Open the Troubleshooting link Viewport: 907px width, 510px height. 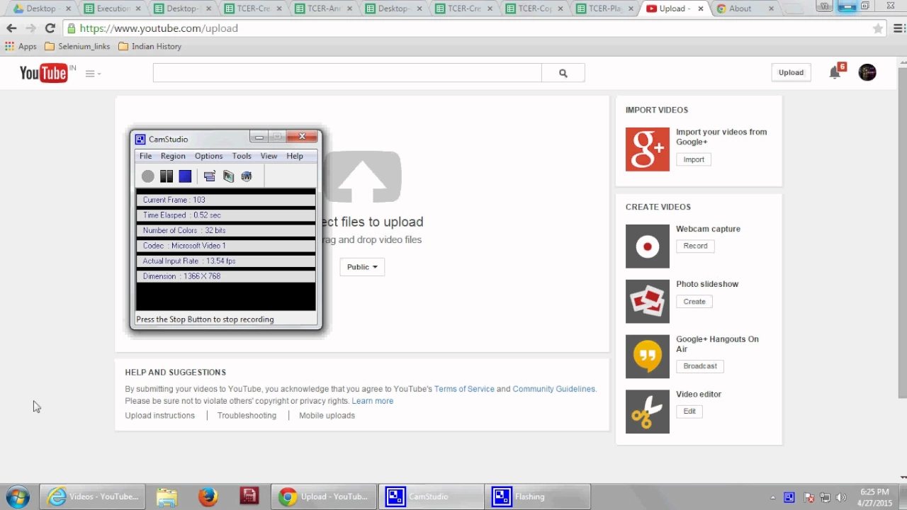247,416
